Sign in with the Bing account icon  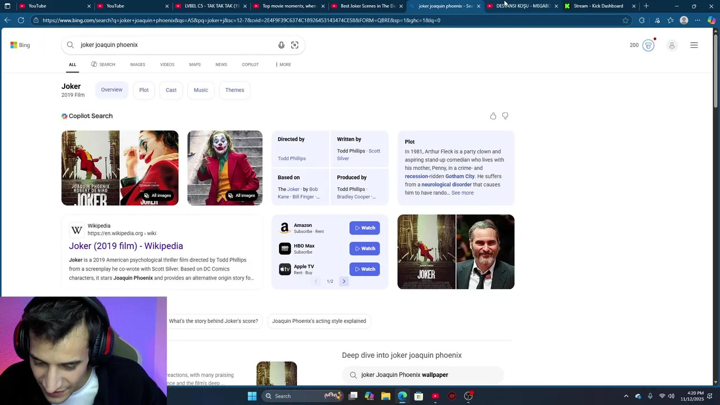coord(672,45)
